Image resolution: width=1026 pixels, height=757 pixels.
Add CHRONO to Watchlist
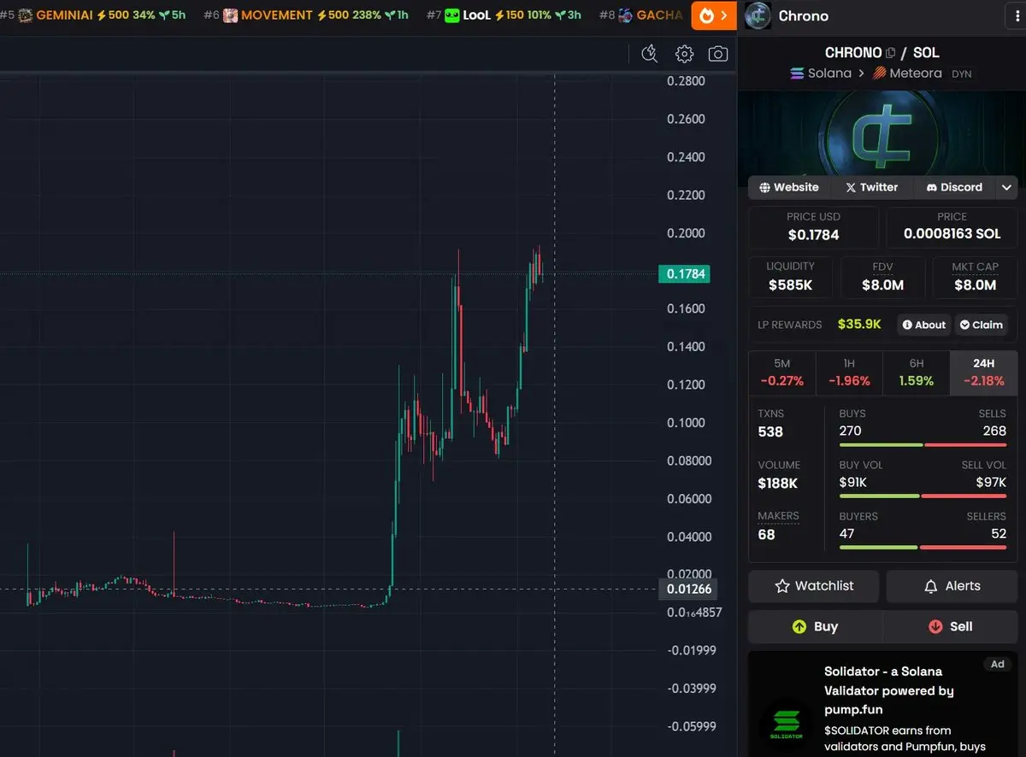(814, 586)
